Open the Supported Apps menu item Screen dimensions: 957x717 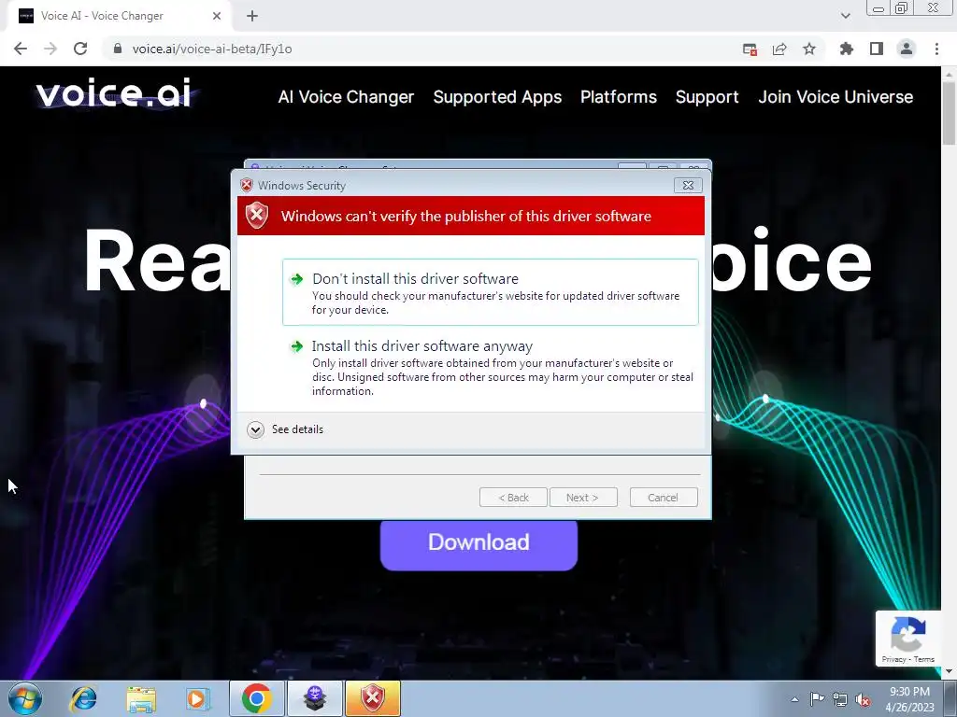(x=497, y=97)
